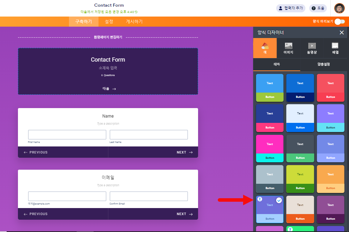
Task: Open the 배열 layout tab
Action: tap(335, 48)
